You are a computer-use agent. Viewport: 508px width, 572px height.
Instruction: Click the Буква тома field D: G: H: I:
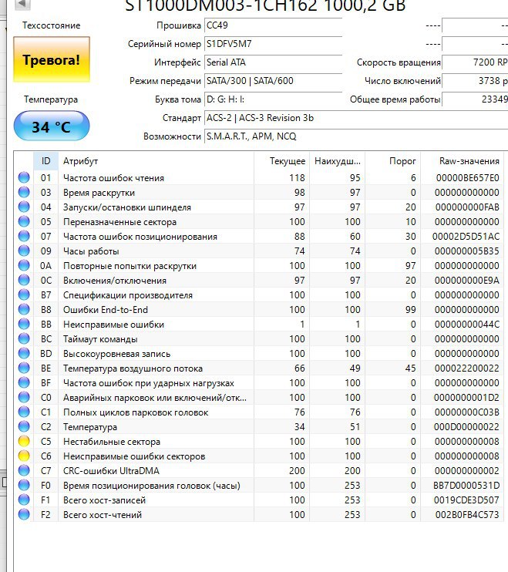pos(273,99)
